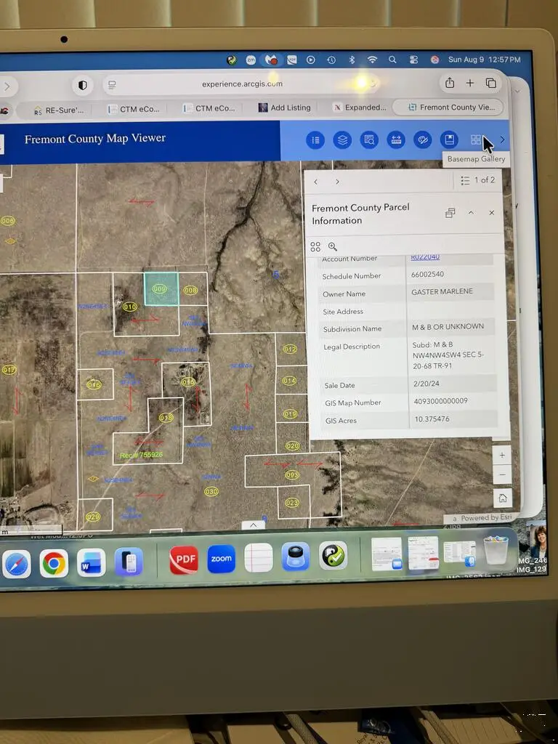
Task: Zoom in on the map
Action: (502, 456)
